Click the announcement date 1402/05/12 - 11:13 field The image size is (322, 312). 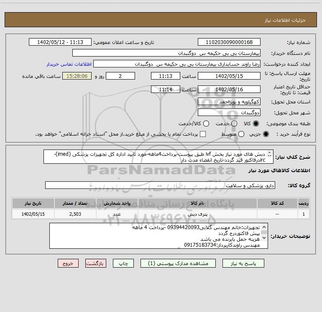(x=60, y=42)
